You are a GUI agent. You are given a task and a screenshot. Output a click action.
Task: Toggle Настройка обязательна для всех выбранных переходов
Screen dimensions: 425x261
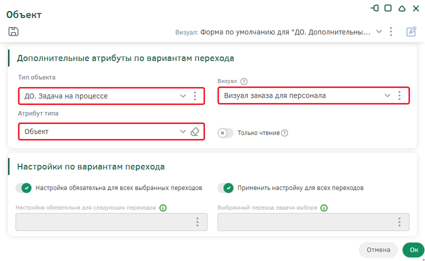click(x=24, y=188)
